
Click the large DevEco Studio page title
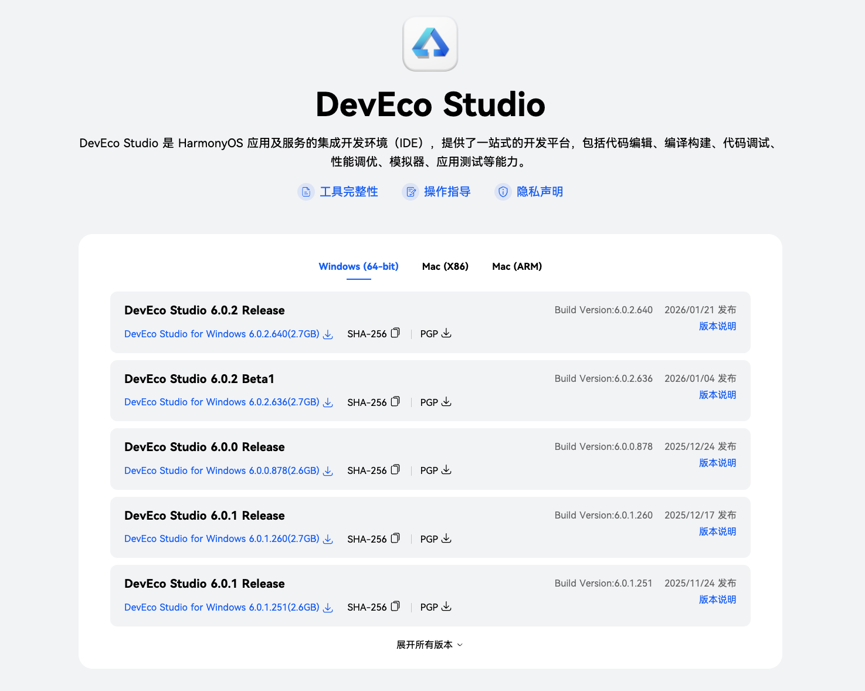[x=430, y=104]
